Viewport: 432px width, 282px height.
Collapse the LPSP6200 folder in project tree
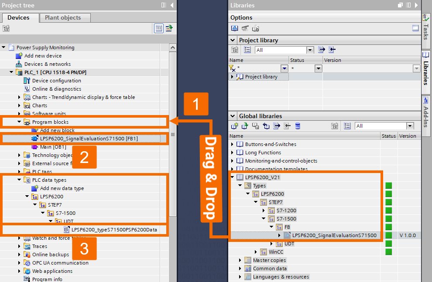point(27,197)
